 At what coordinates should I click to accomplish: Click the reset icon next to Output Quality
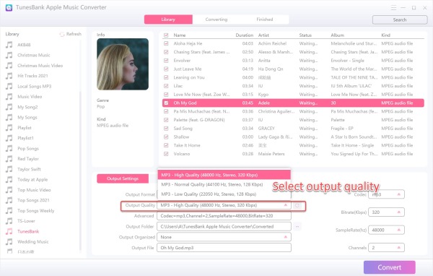point(297,205)
